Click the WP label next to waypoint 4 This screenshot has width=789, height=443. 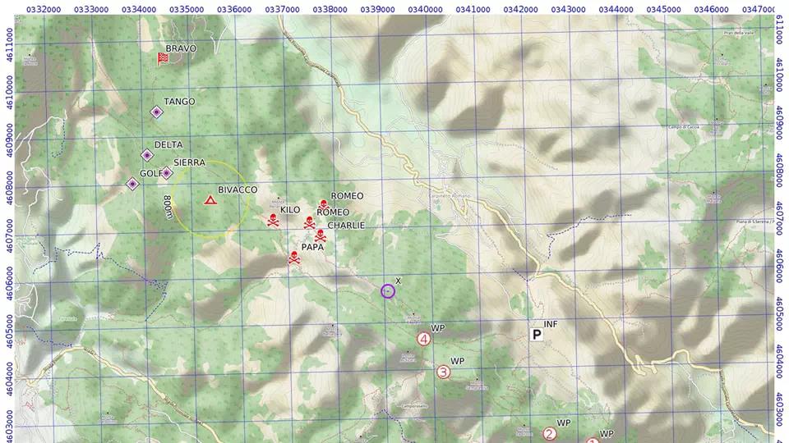(x=438, y=328)
